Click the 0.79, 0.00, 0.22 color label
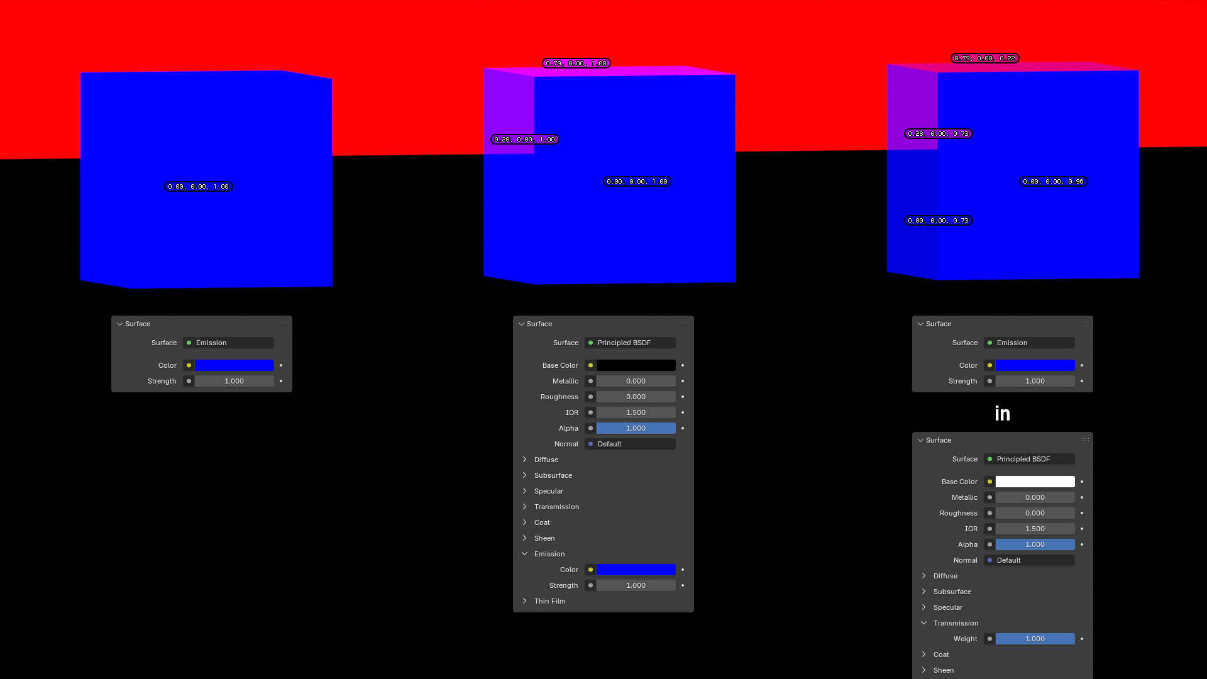The image size is (1207, 679). tap(984, 58)
